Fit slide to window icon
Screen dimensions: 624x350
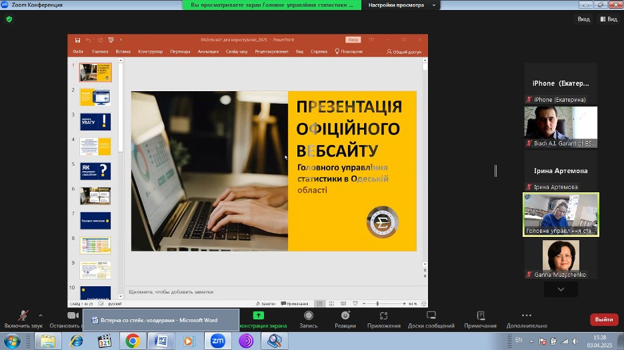click(x=424, y=304)
